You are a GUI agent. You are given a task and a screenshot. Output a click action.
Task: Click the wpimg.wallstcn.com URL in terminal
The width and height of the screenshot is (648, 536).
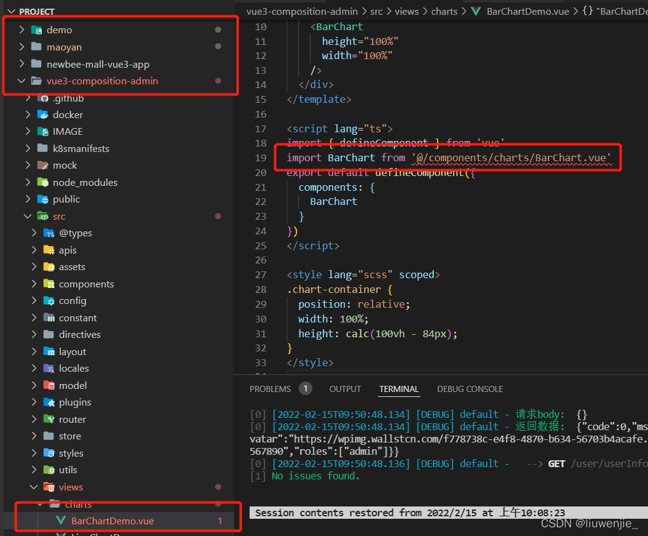coord(470,439)
